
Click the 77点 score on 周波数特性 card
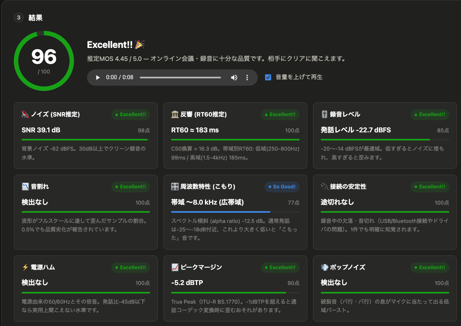coord(294,203)
